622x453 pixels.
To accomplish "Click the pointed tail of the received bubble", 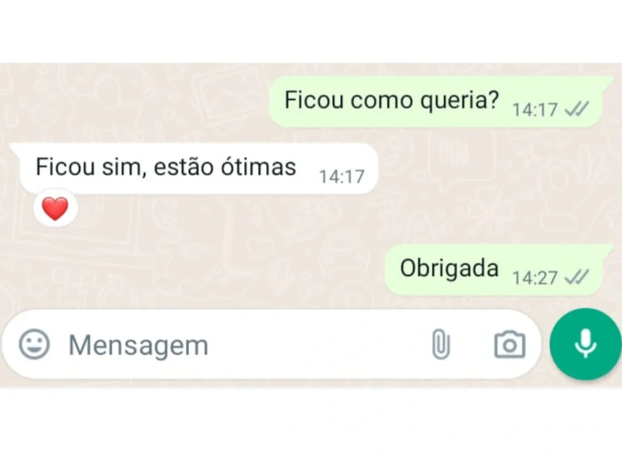I will point(15,149).
